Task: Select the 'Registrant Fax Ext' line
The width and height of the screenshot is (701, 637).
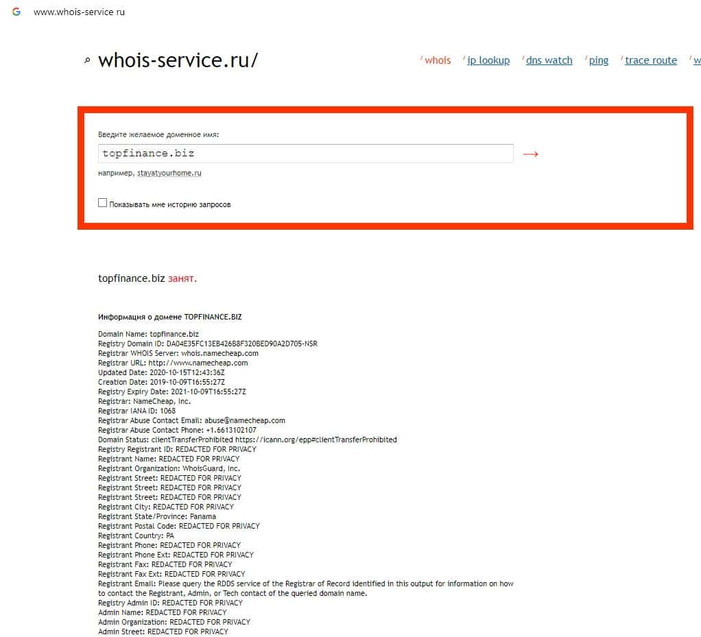Action: coord(171,575)
